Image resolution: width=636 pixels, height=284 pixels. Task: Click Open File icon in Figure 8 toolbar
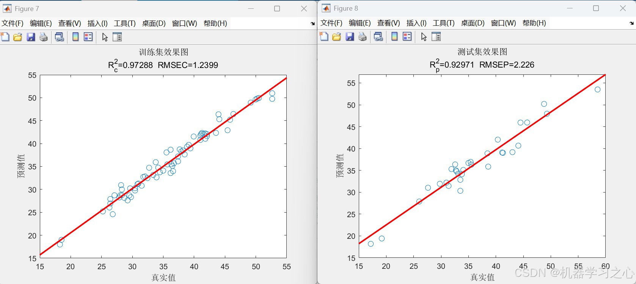coord(337,36)
